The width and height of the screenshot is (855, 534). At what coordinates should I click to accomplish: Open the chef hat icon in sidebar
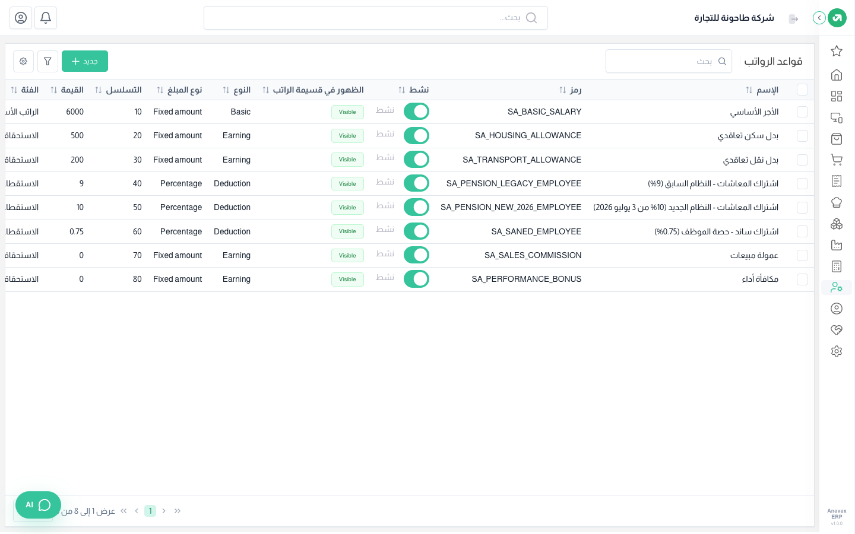click(837, 202)
